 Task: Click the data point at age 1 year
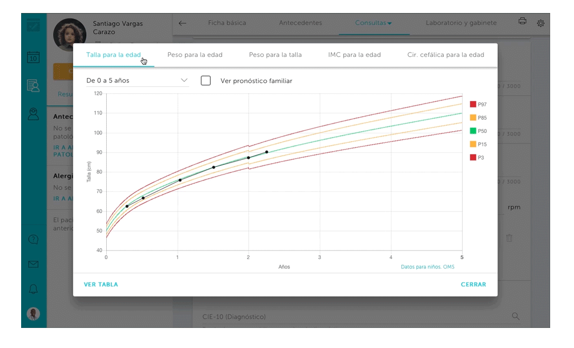tap(180, 180)
